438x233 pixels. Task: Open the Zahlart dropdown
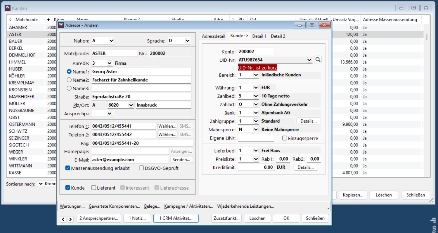[256, 104]
